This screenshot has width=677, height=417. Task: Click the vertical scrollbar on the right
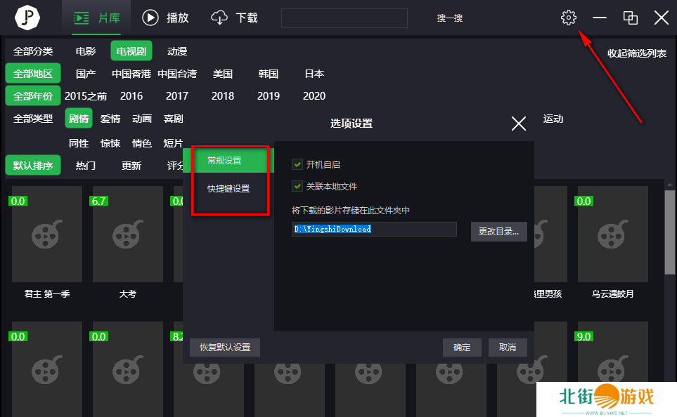671,232
